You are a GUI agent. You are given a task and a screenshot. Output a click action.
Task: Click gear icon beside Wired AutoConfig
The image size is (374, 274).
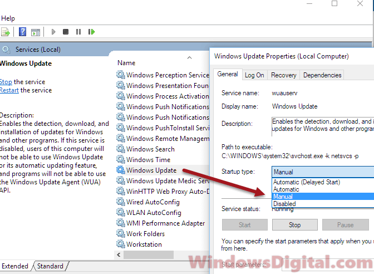[x=121, y=202]
